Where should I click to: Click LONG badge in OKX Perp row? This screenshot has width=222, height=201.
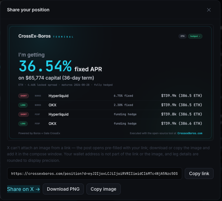tap(23, 124)
